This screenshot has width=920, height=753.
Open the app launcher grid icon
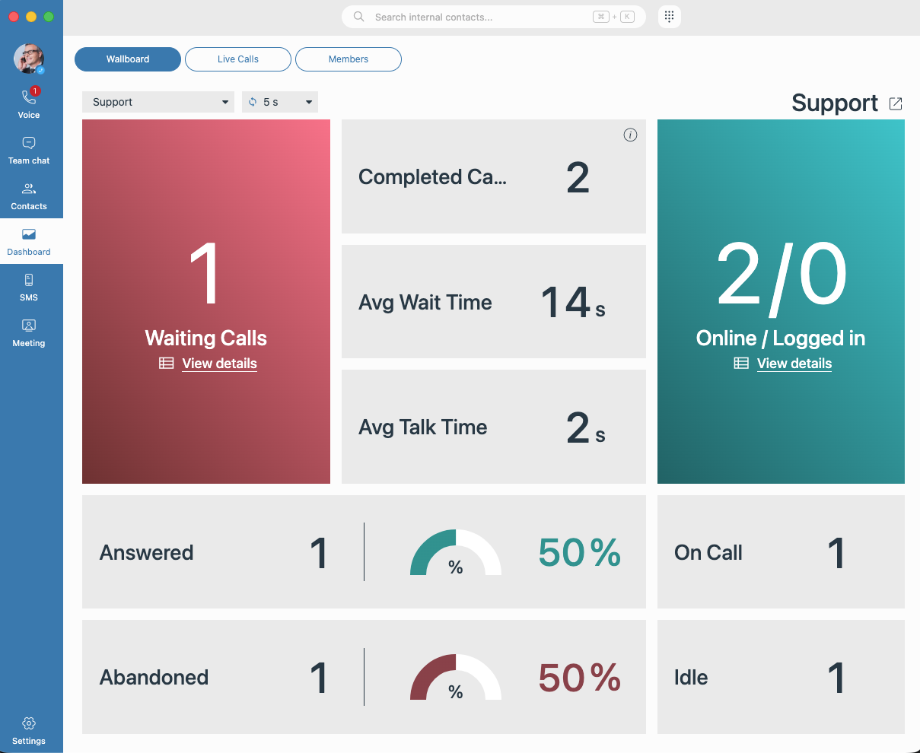(x=669, y=16)
